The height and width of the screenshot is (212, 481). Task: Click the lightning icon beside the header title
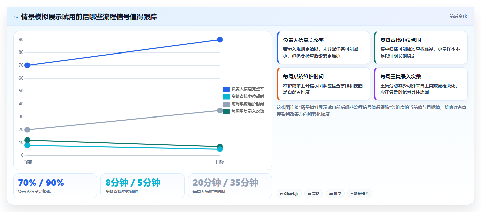[16, 17]
